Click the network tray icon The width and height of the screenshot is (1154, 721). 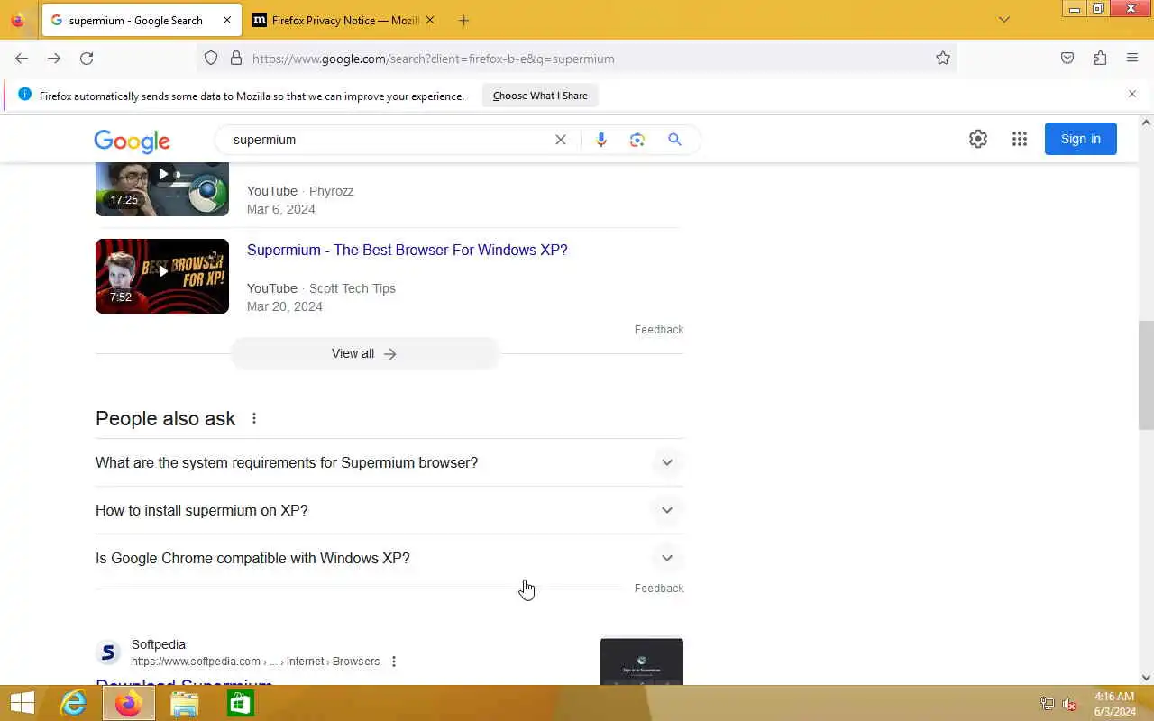(x=1047, y=704)
